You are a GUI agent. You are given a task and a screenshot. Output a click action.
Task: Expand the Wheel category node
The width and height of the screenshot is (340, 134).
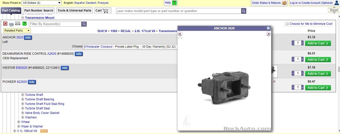(x=19, y=122)
